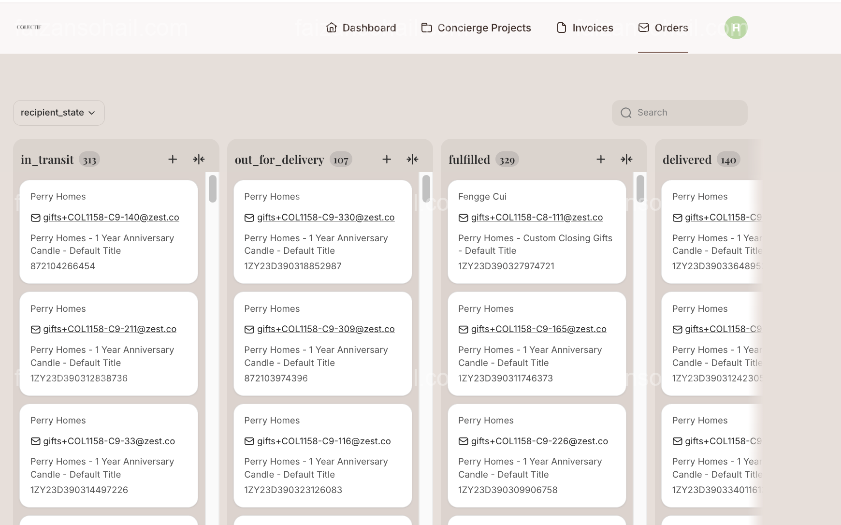This screenshot has width=841, height=525.
Task: Click the out_for_delivery column heading
Action: pyautogui.click(x=279, y=160)
